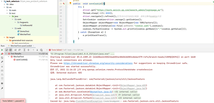Image resolution: width=214 pixels, height=103 pixels.
Task: Open the chromedriver security-considerations link
Action: coord(98,63)
